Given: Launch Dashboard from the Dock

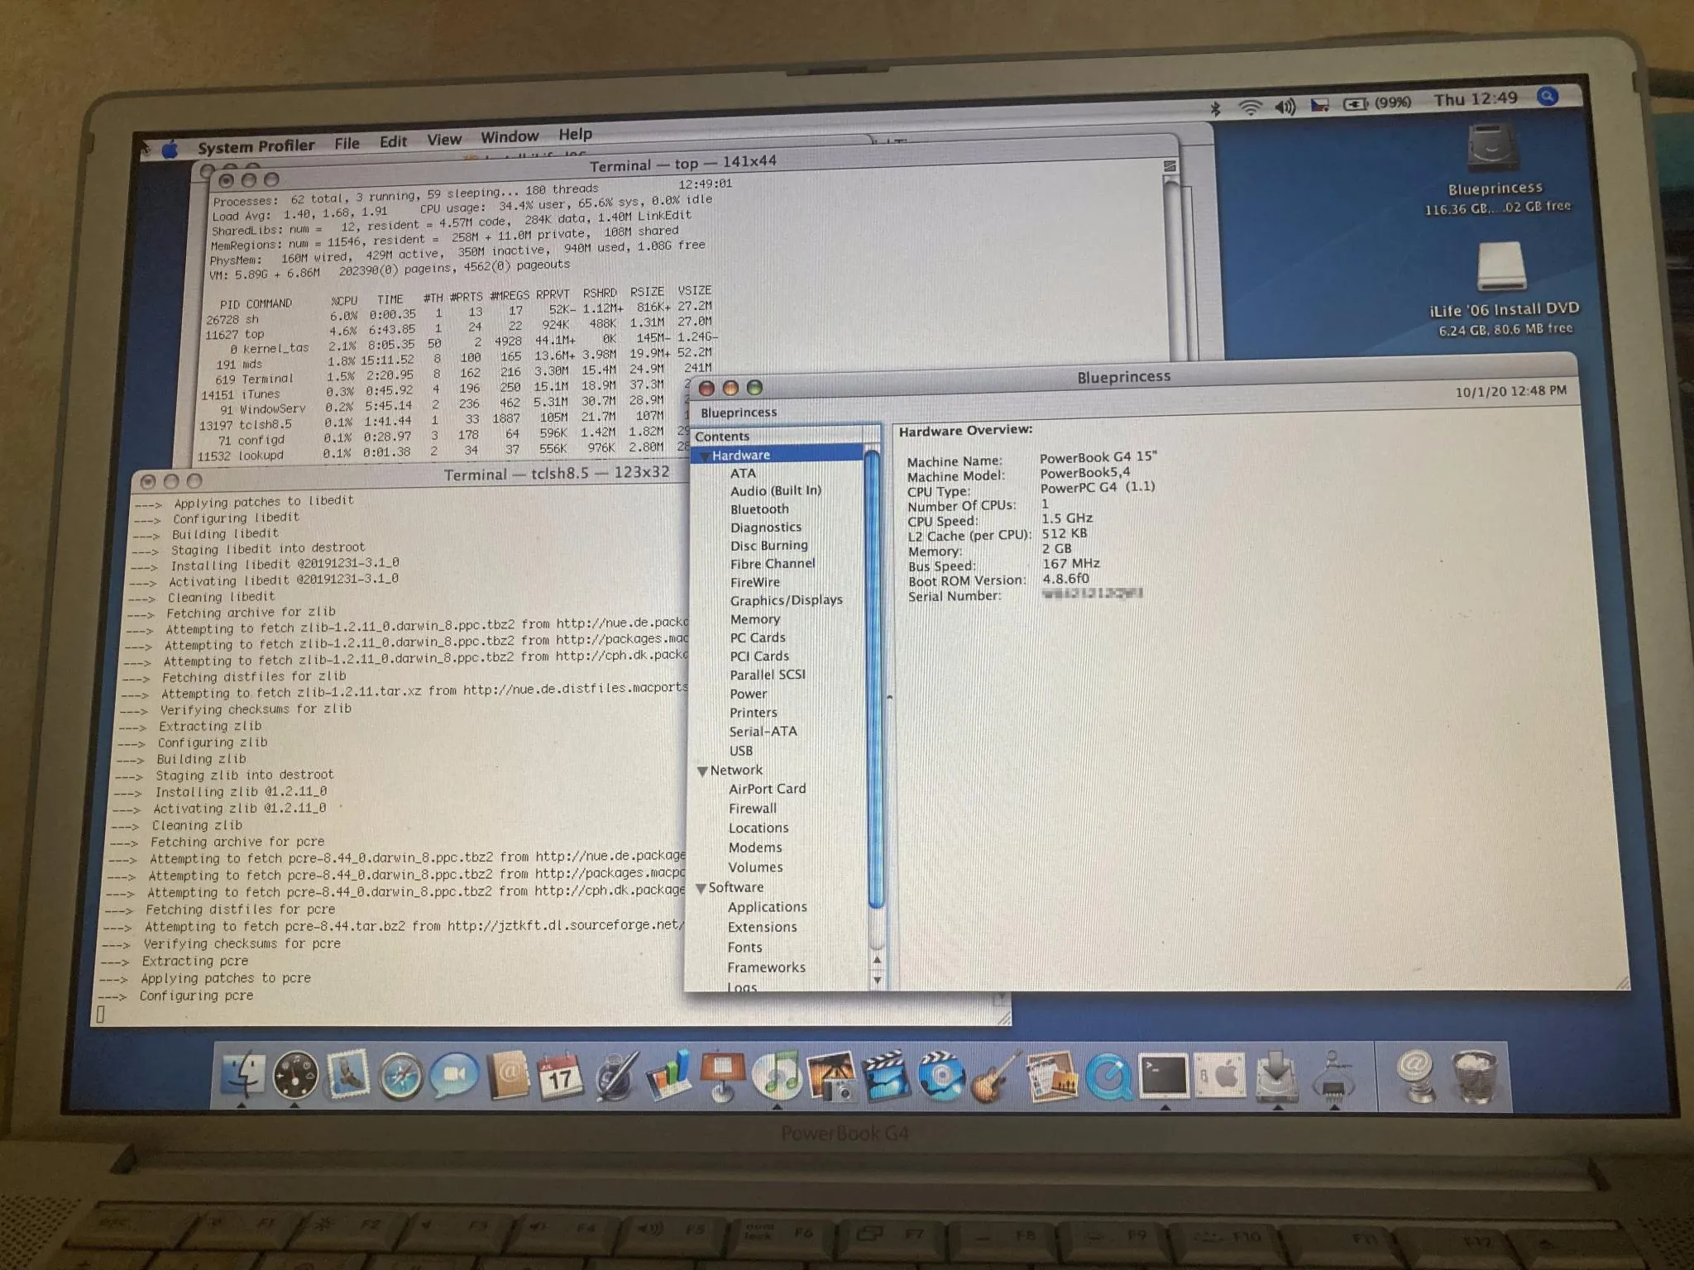Looking at the screenshot, I should [295, 1076].
